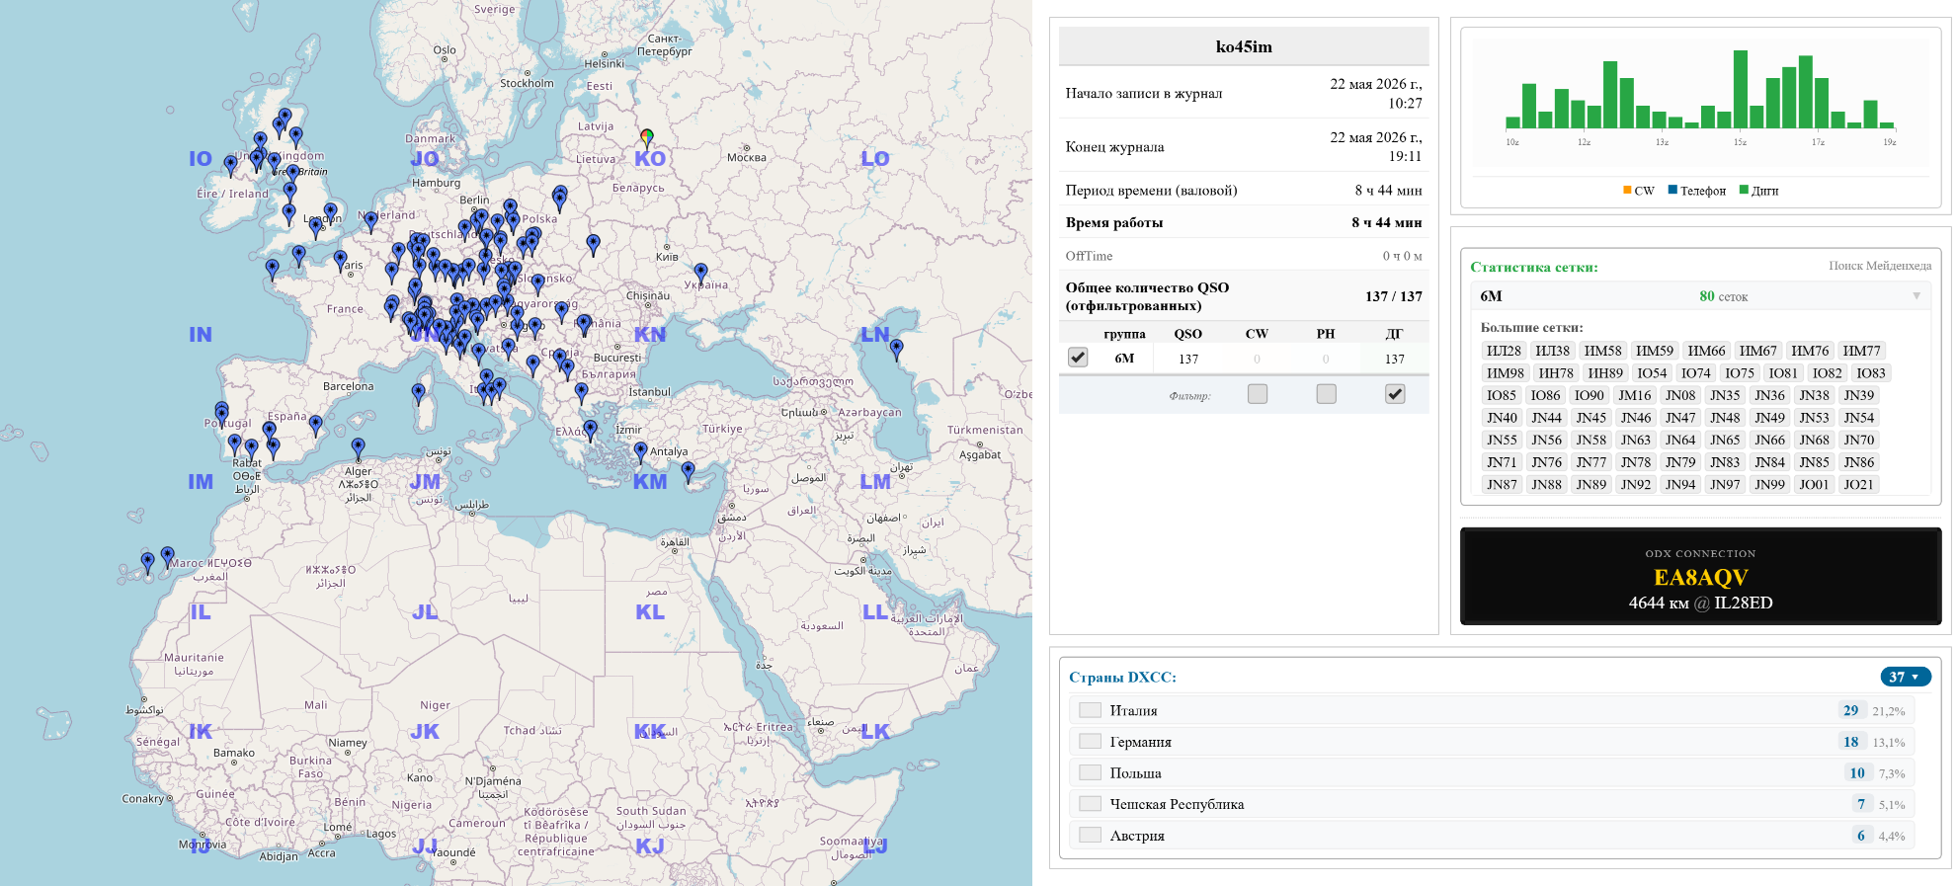Click the Диги green legend swatch
Screen dimensions: 1957x886
click(1744, 190)
